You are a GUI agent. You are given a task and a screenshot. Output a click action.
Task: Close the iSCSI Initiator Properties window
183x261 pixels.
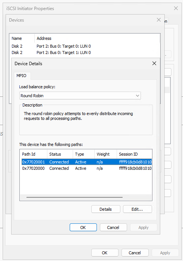click(x=176, y=8)
